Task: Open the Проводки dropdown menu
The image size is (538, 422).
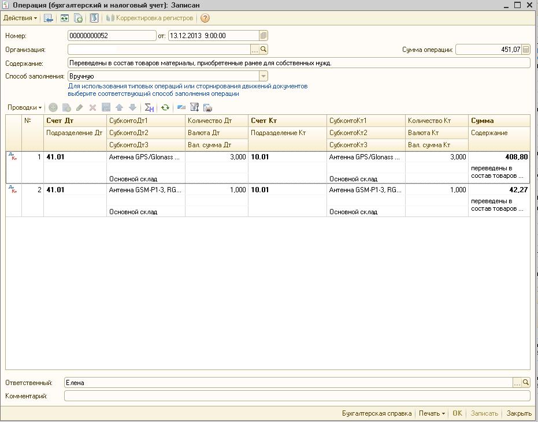Action: 24,107
